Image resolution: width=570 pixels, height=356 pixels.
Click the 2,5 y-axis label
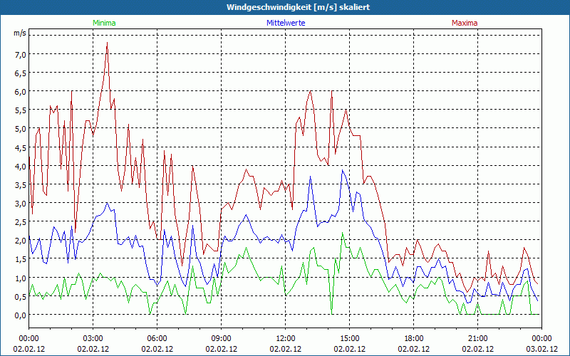21,221
